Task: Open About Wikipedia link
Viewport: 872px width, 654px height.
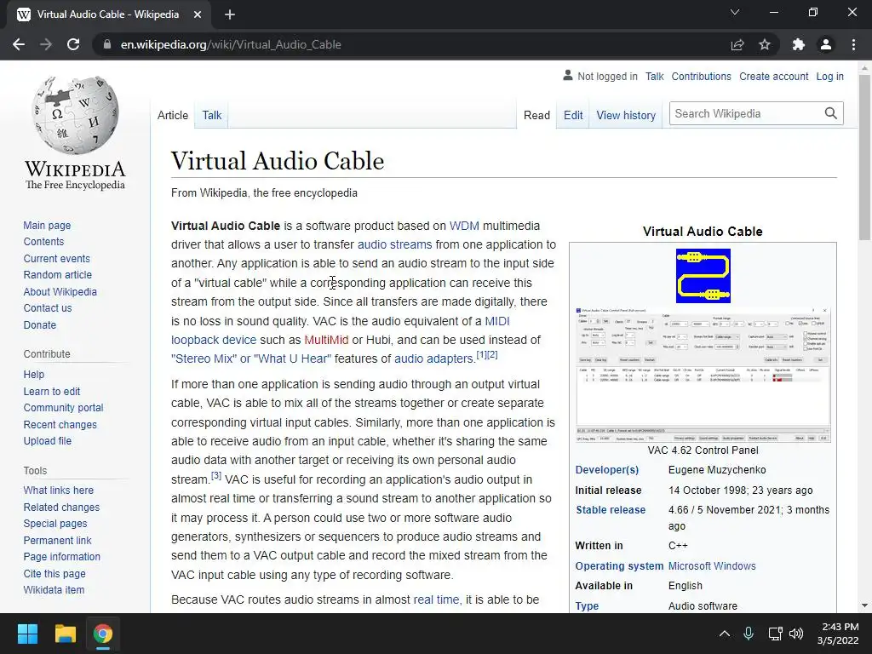Action: [60, 291]
